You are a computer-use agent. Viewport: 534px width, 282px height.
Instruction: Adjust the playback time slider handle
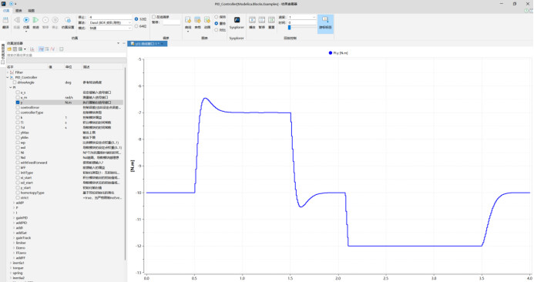click(289, 27)
